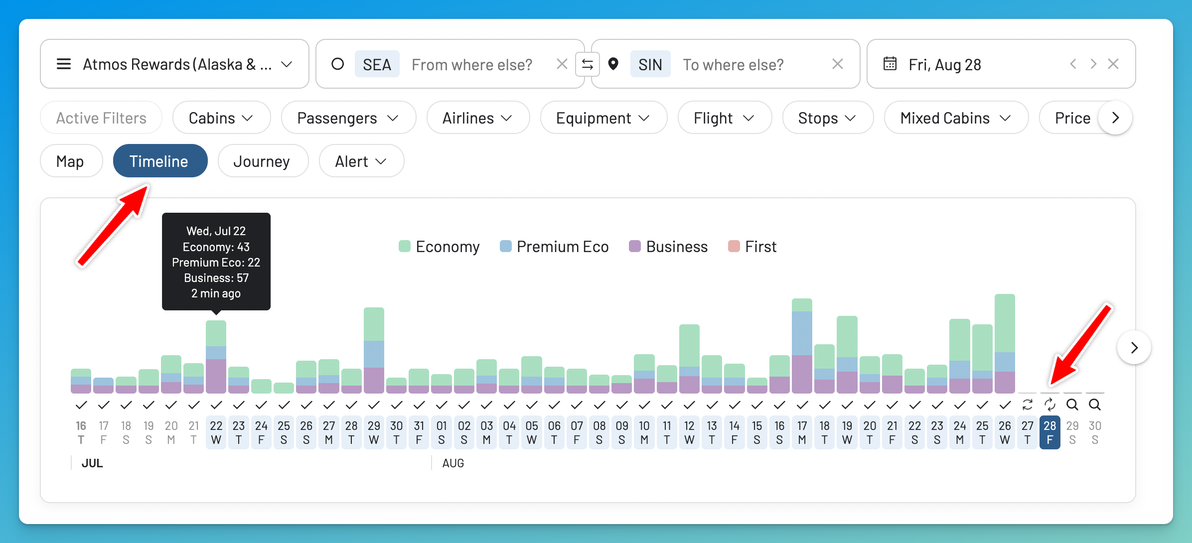Screen dimensions: 1192x543
Task: Open the Atmos Rewards program dropdown
Action: 174,64
